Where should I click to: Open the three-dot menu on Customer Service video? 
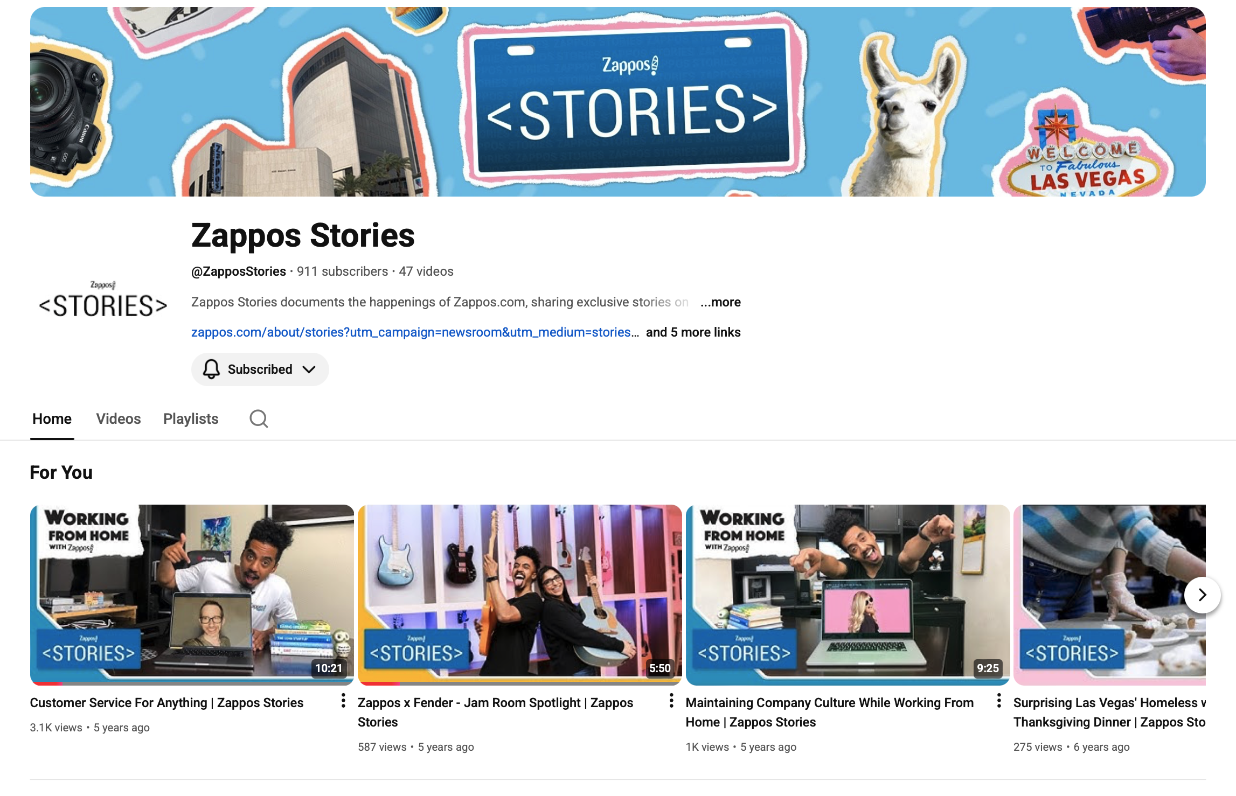[x=343, y=701]
